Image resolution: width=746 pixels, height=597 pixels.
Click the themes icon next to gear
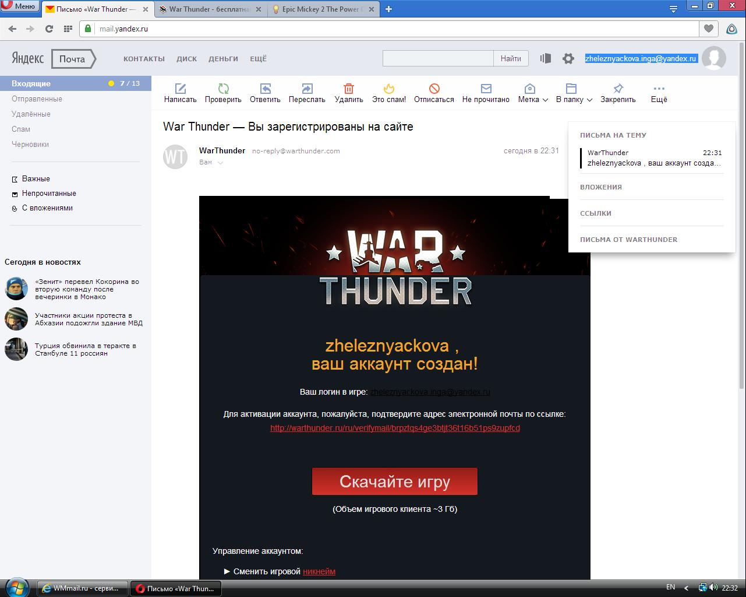click(x=546, y=58)
